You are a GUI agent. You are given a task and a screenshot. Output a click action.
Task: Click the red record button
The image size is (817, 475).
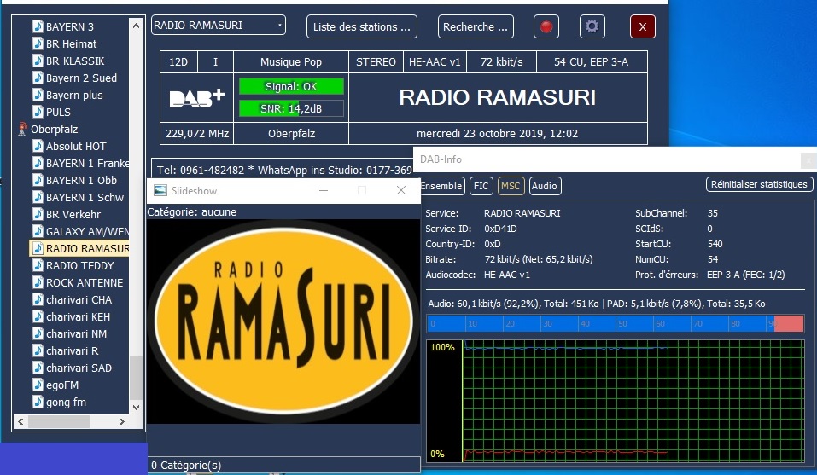point(546,26)
